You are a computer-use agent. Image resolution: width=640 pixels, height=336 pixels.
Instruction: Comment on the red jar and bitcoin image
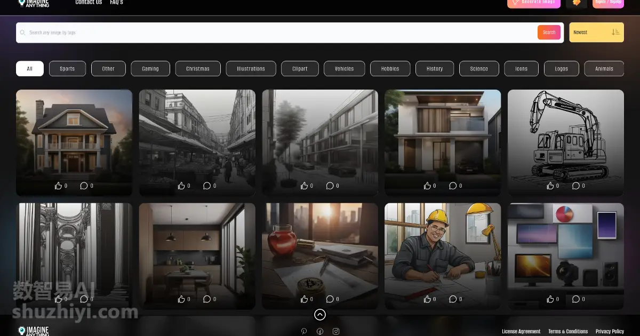[330, 299]
